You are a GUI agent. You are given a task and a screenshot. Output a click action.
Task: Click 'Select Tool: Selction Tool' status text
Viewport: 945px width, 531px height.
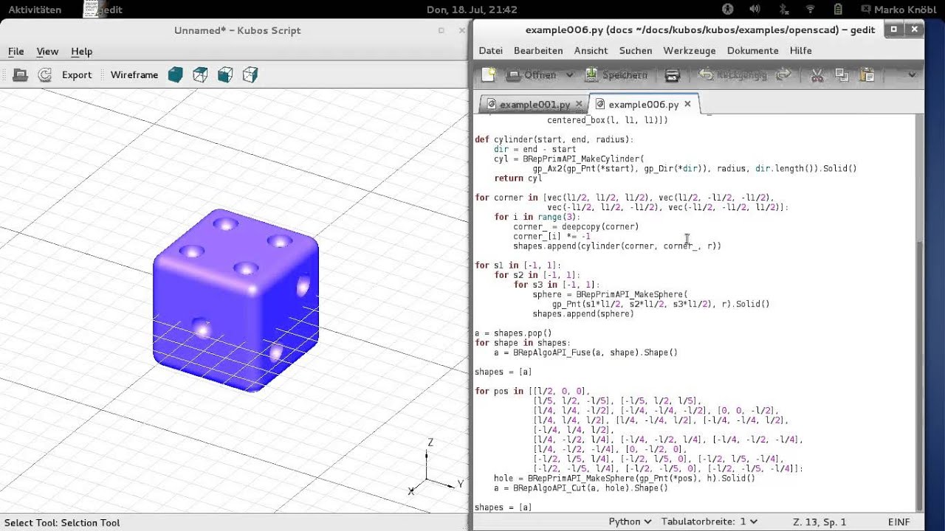62,523
